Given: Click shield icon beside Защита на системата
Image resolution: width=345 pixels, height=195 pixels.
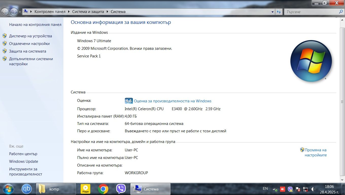Looking at the screenshot, I should click(5, 51).
